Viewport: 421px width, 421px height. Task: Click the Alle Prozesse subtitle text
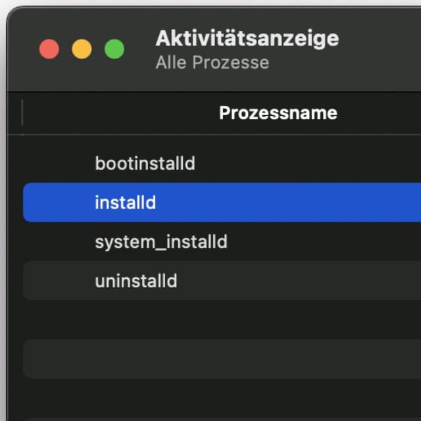[x=212, y=63]
